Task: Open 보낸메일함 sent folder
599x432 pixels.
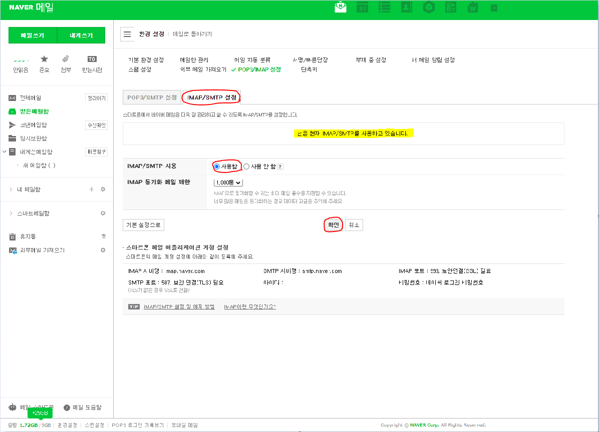Action: (34, 125)
